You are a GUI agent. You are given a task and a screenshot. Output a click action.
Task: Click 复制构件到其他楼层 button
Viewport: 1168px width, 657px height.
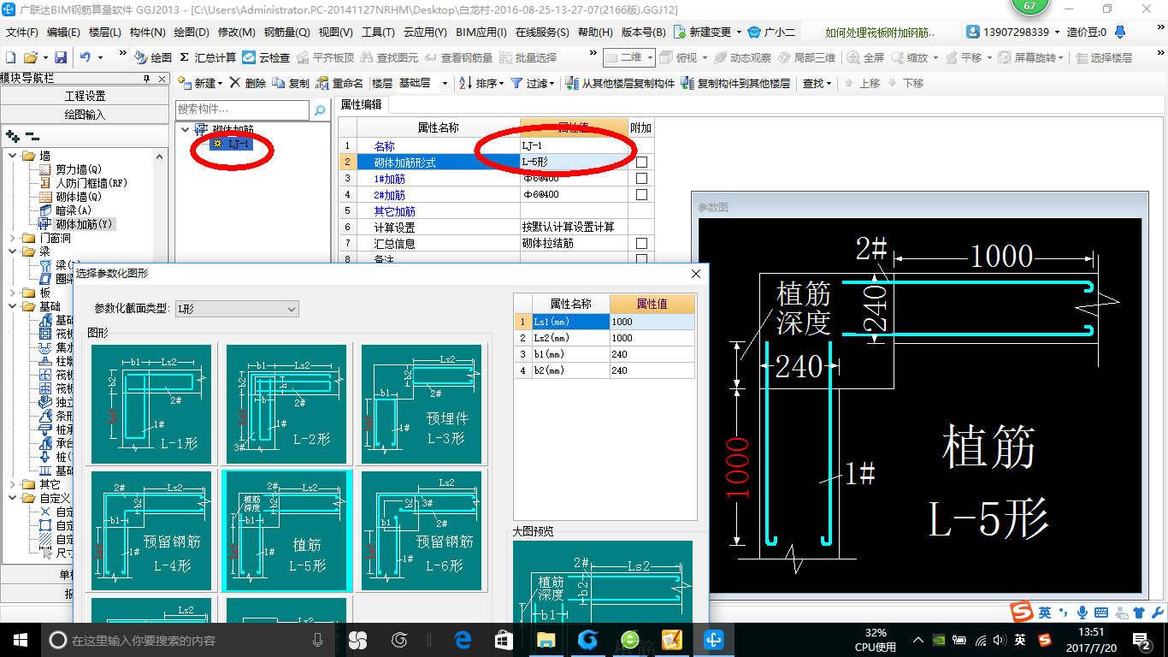click(x=735, y=83)
